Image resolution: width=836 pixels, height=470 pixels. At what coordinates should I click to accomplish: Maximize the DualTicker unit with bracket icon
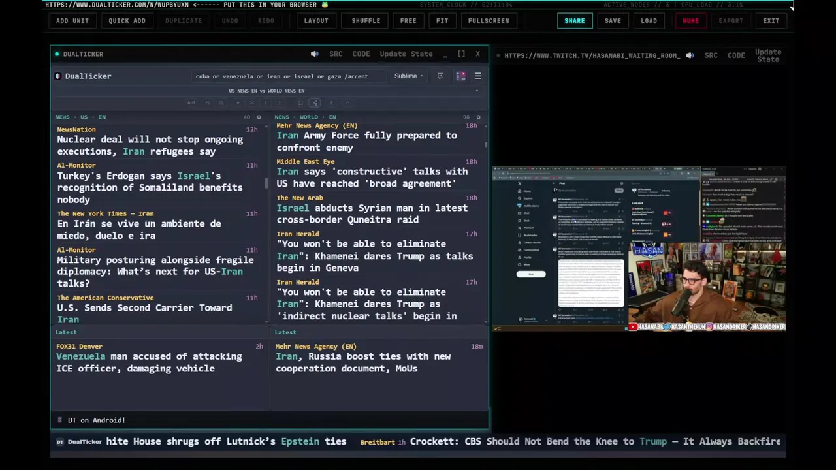461,54
